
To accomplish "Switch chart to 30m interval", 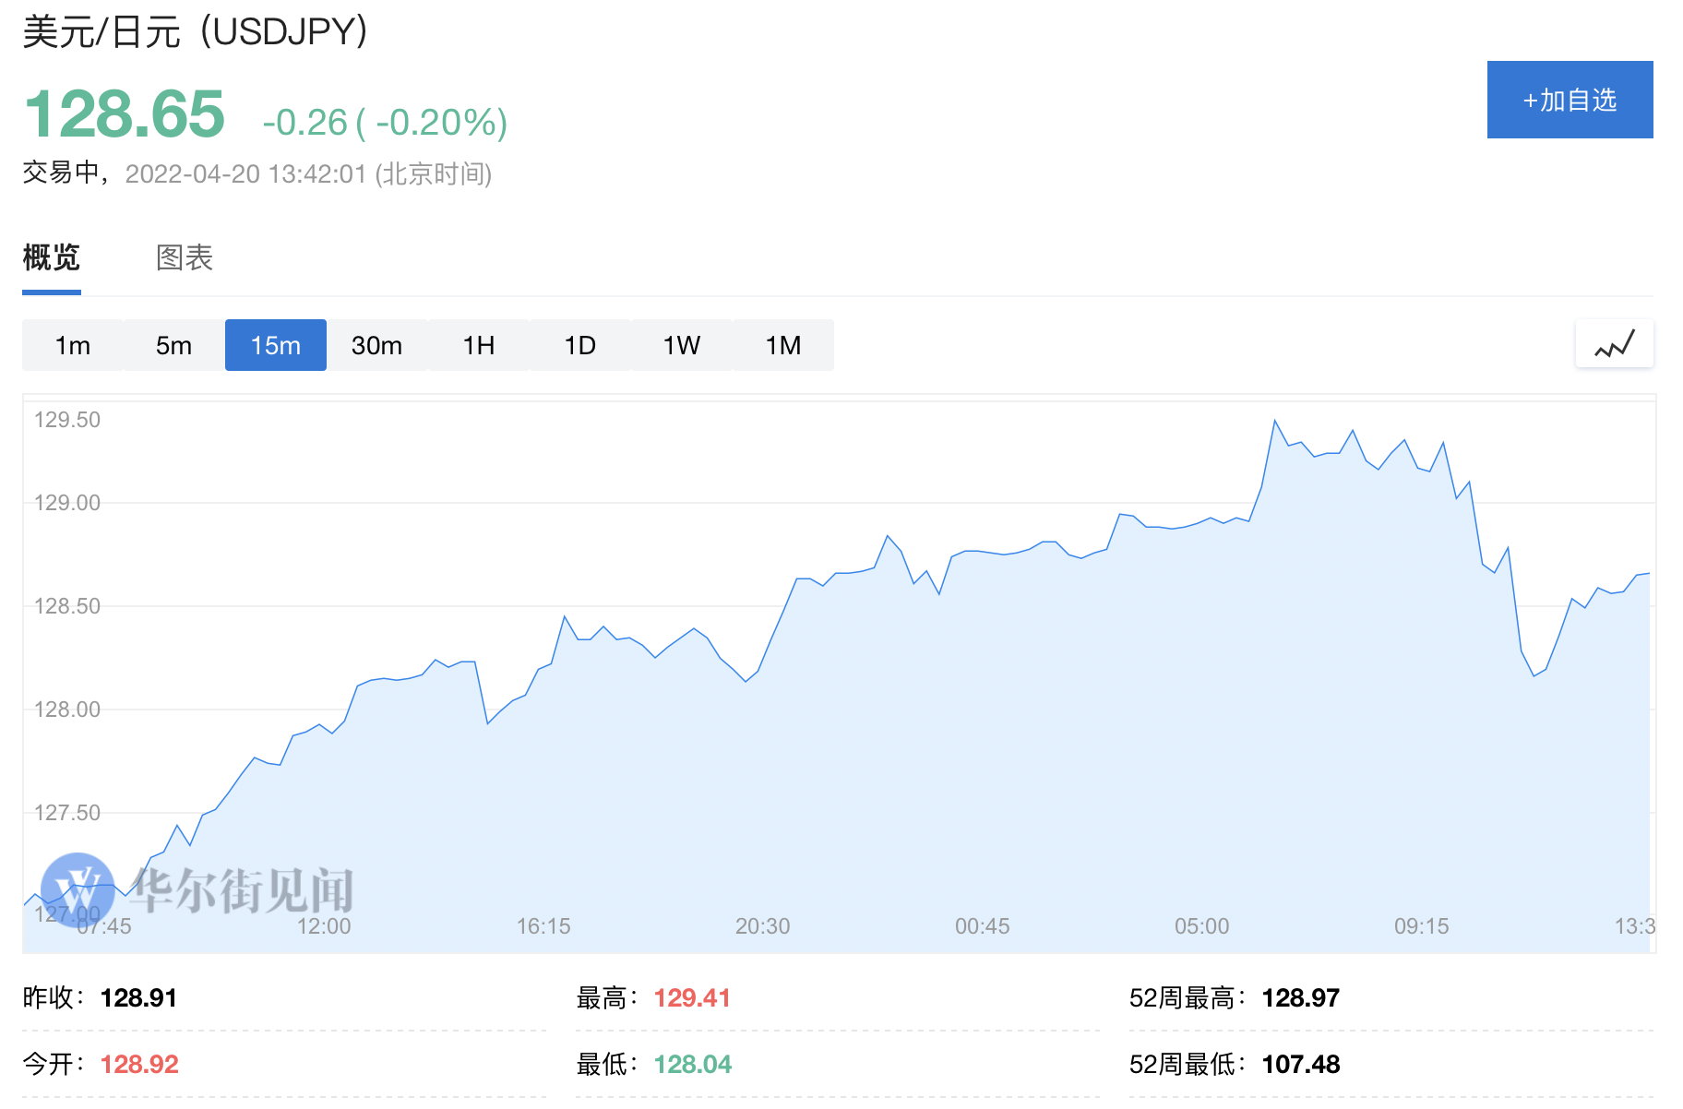I will pos(376,345).
